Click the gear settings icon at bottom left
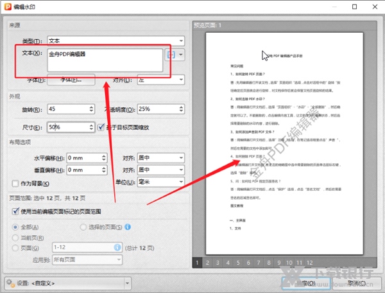Screen dimensions: 385x293 (10, 283)
